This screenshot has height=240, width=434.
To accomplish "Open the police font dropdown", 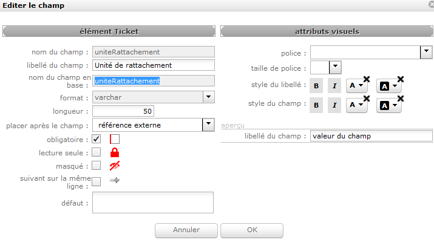I will point(426,52).
